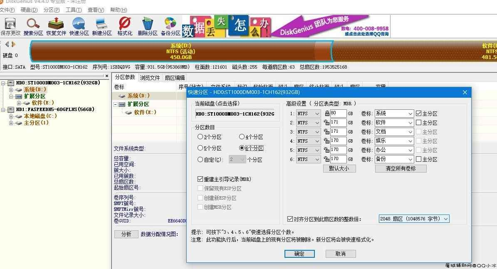Toggle align partitions to sector multiple checkbox
497x269 pixels.
tap(290, 219)
